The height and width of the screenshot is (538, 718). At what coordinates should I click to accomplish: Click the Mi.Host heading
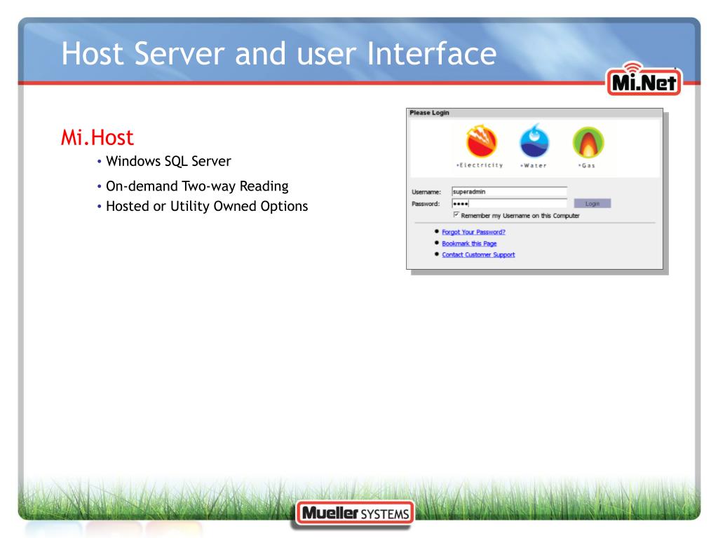pos(97,137)
